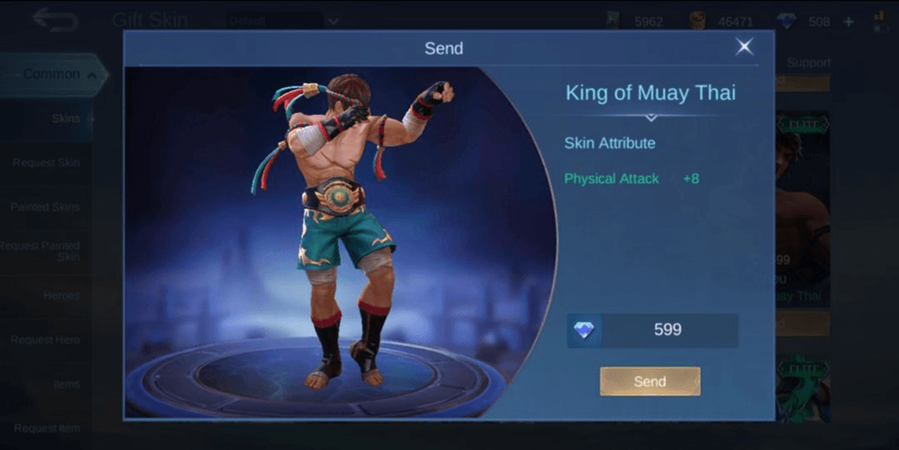Go to Heroes sidebar section
899x450 pixels.
61,296
